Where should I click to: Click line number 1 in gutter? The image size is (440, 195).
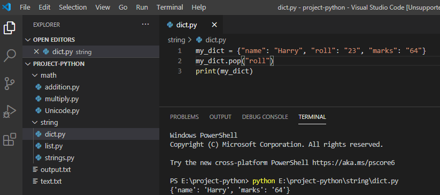click(180, 51)
